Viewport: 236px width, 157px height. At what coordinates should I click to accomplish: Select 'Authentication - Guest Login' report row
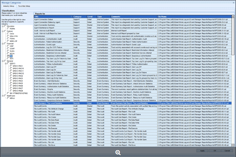132,44
